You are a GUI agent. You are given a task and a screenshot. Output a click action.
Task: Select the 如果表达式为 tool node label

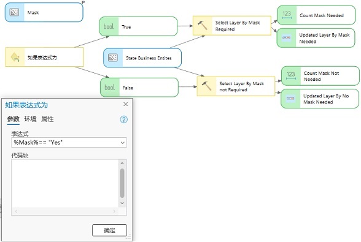tap(42, 58)
